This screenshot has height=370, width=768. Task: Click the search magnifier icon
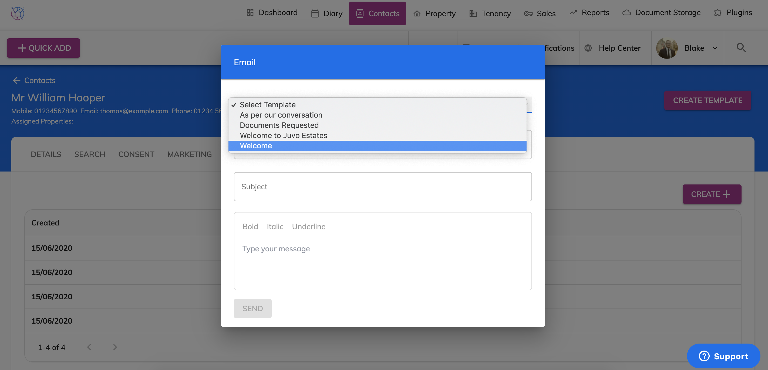point(742,48)
